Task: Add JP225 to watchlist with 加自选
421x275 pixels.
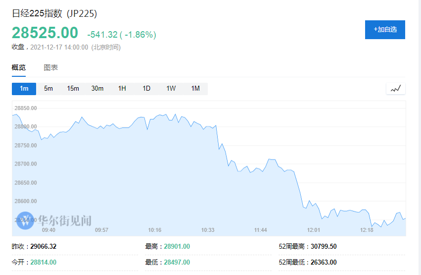Action: click(x=385, y=30)
